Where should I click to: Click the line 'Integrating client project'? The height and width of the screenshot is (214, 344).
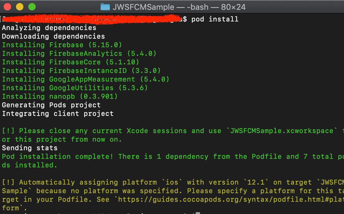[x=58, y=114]
